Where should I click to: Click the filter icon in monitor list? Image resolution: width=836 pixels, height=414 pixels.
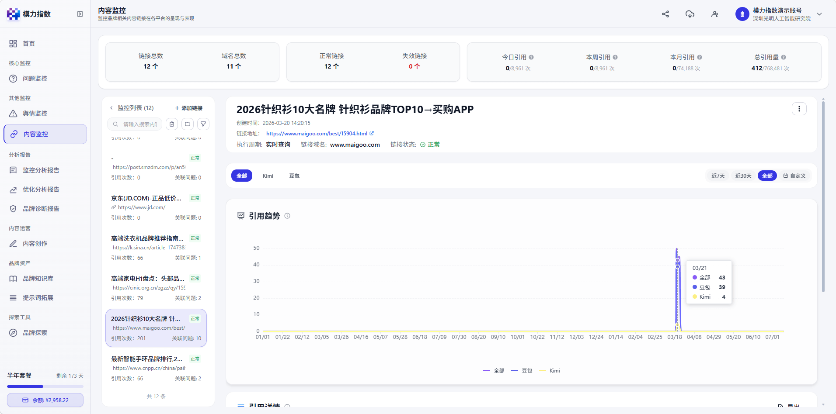pos(203,124)
